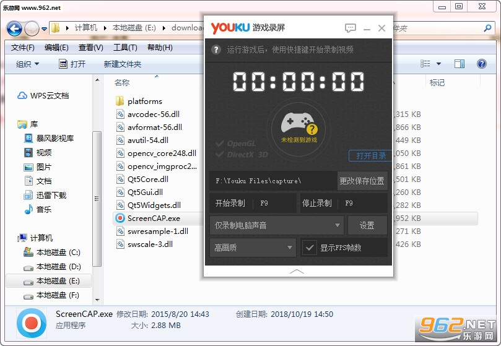This screenshot has width=501, height=346.
Task: Select 计算机 in navigation pane
Action: [x=35, y=238]
